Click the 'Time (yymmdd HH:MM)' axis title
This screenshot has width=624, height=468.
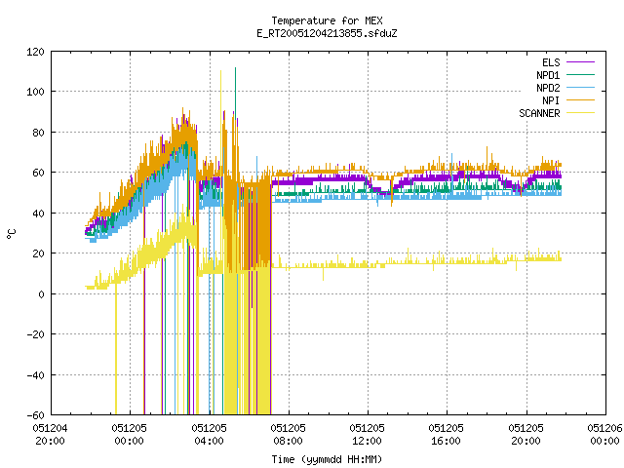click(x=327, y=459)
